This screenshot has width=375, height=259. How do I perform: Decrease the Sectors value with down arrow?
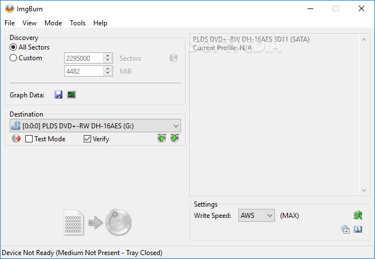point(108,60)
